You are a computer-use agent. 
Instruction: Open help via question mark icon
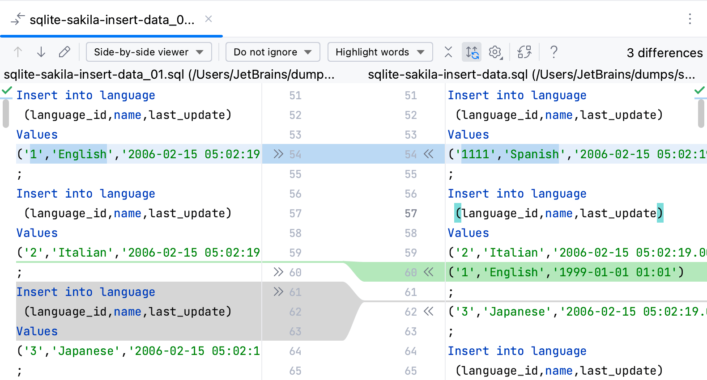554,52
